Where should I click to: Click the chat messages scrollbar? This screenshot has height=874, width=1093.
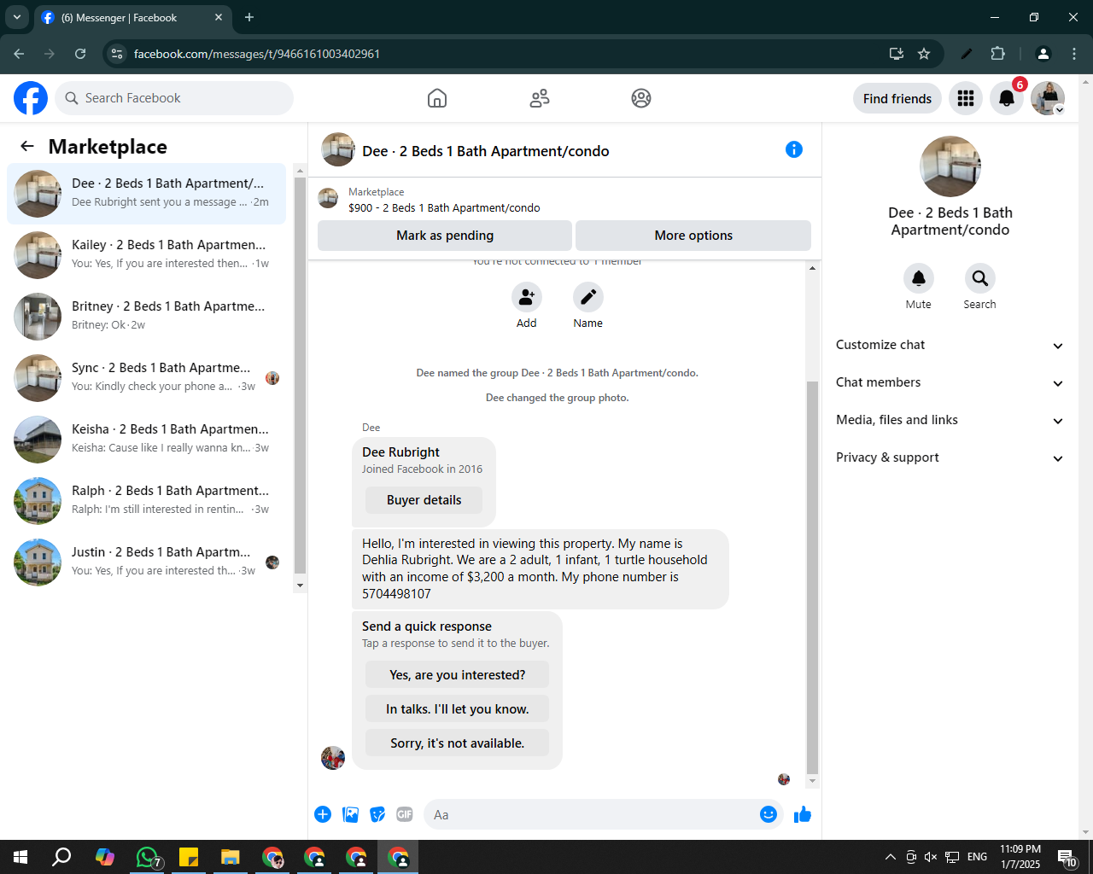point(812,577)
